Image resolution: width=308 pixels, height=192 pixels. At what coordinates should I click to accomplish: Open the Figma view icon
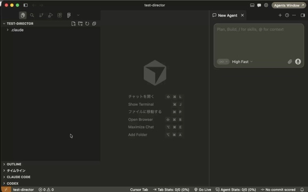click(69, 15)
